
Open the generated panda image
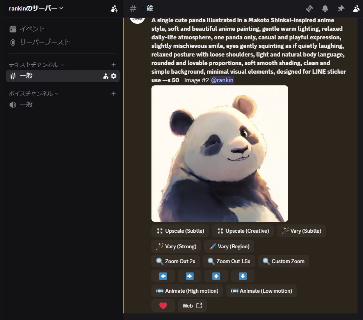click(219, 154)
